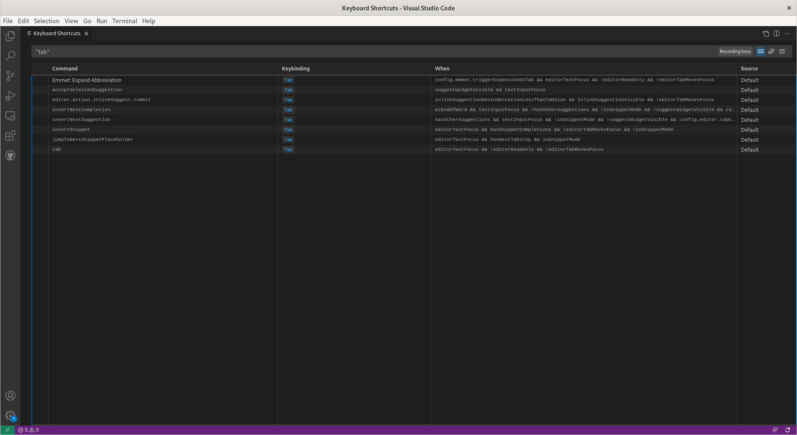The width and height of the screenshot is (797, 435).
Task: Open the Go menu
Action: pyautogui.click(x=87, y=21)
